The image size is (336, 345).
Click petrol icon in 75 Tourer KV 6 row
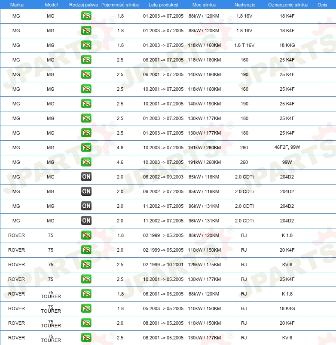point(86,338)
